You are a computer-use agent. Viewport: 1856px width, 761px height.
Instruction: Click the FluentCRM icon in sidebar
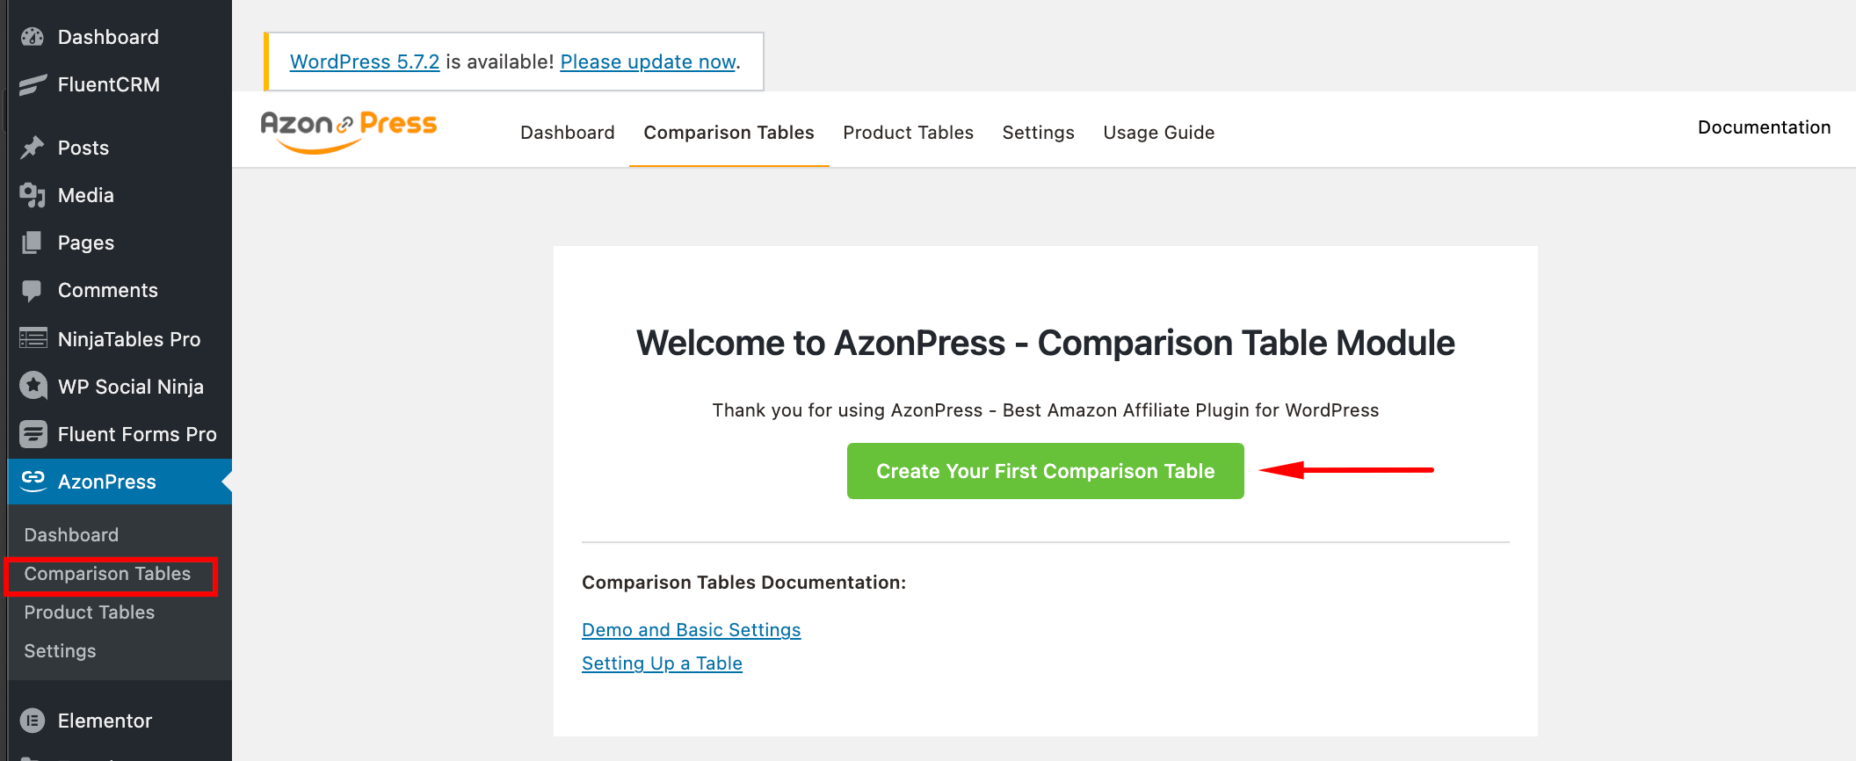(33, 84)
